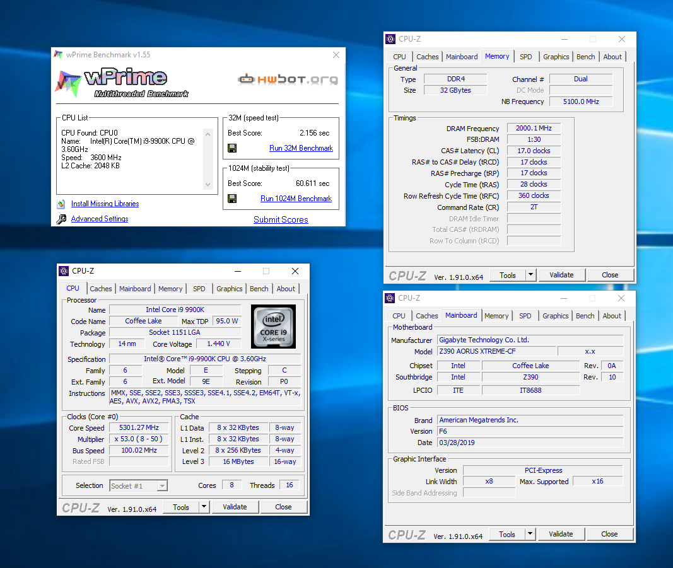
Task: Click the save icon beside Run 1024M Benchmark
Action: [x=232, y=199]
